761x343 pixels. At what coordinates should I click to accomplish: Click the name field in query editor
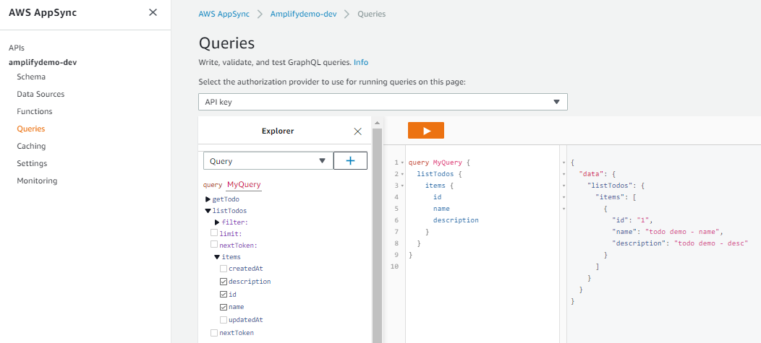[441, 208]
